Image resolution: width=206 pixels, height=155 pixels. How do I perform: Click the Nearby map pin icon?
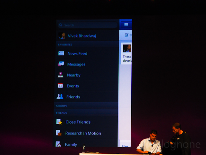coord(61,75)
